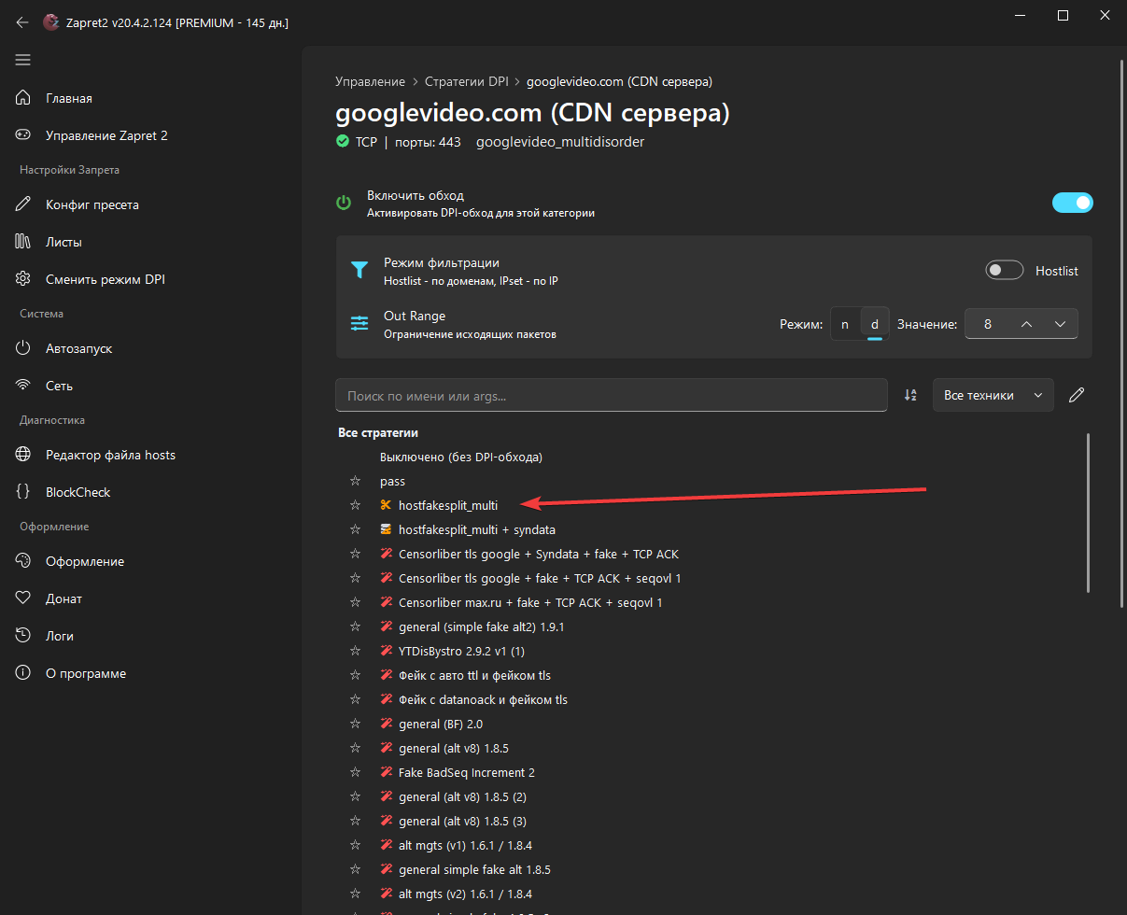Star YTDisBystro 2.9.2 v1 (1)

355,651
